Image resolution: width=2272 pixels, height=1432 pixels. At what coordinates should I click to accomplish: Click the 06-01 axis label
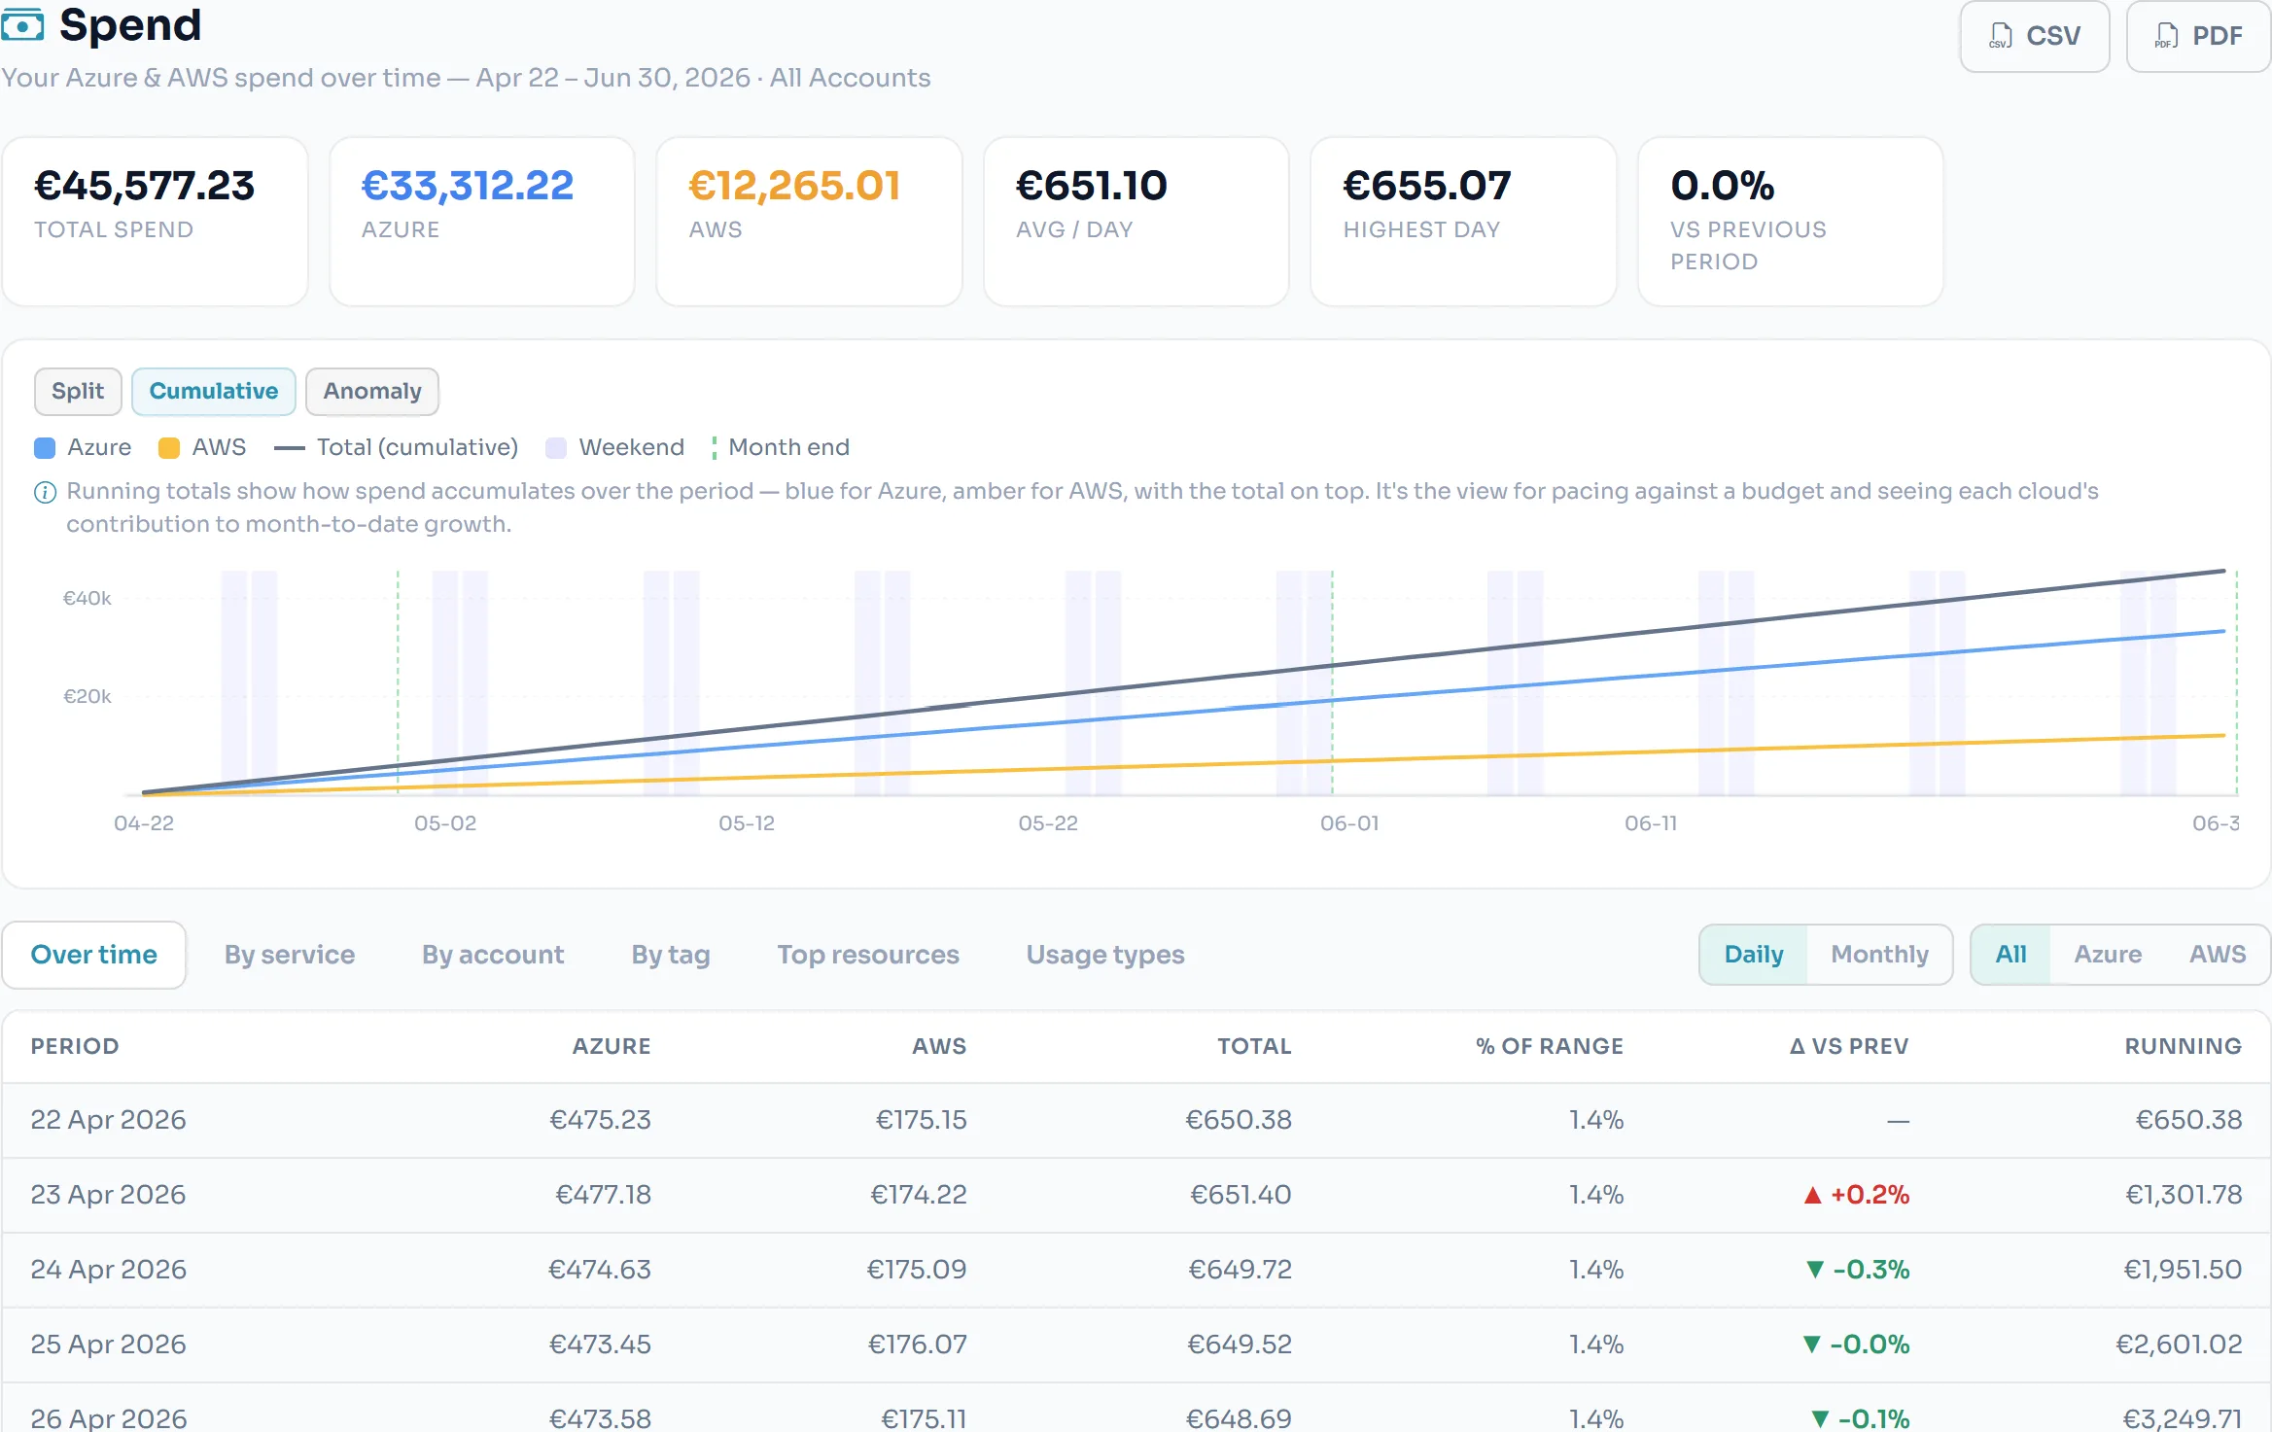tap(1349, 823)
